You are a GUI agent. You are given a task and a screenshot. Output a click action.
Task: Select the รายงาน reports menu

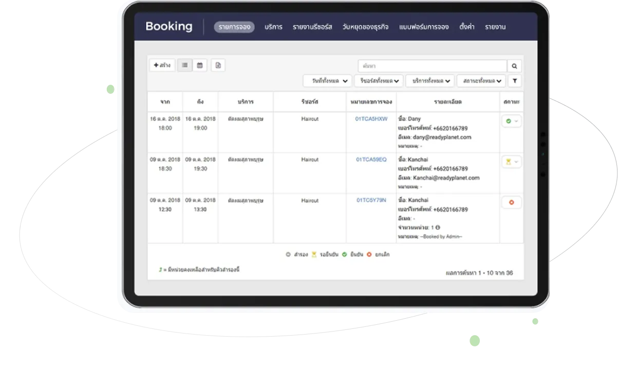coord(495,27)
